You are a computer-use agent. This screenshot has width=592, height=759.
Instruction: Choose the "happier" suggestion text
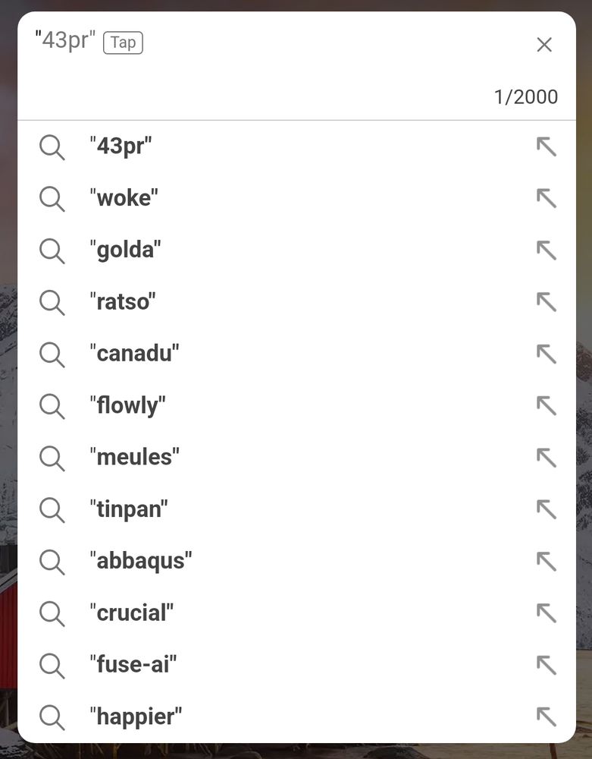[x=136, y=716]
